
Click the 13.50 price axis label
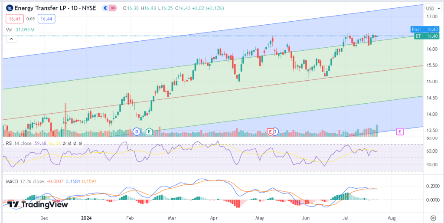coord(433,131)
